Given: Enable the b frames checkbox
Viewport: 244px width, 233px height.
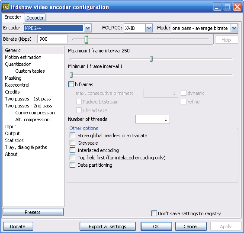Looking at the screenshot, I should tap(71, 84).
